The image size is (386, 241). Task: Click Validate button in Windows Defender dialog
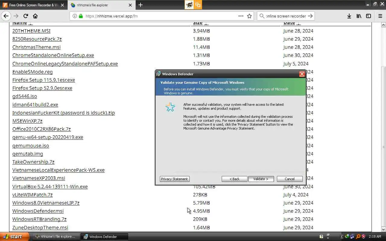click(x=261, y=179)
